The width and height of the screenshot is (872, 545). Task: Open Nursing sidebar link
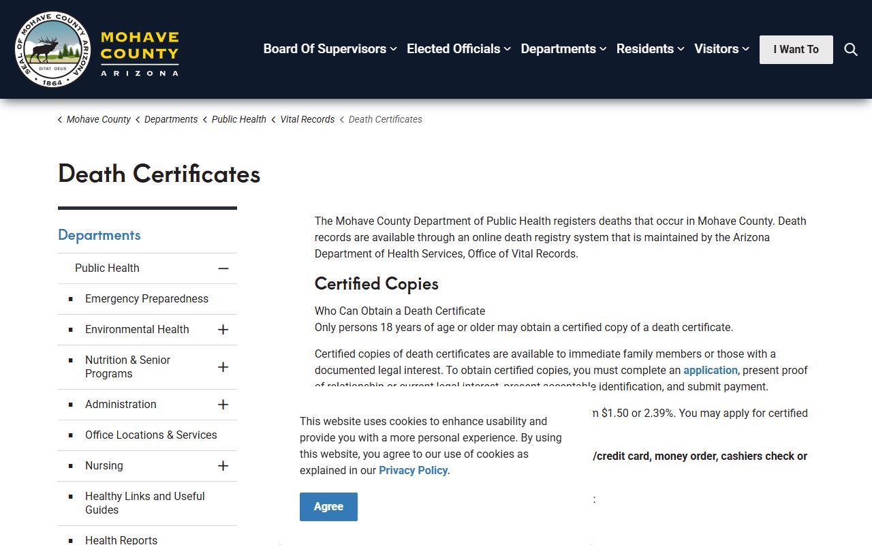[104, 466]
